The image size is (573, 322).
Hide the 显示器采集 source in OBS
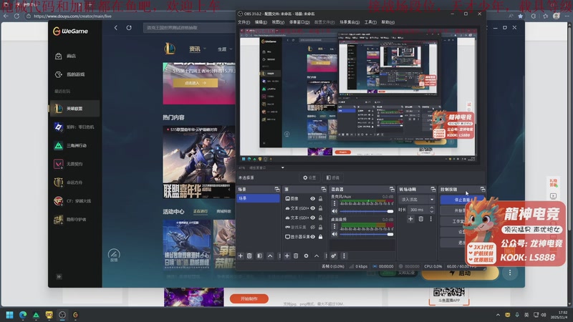point(313,237)
